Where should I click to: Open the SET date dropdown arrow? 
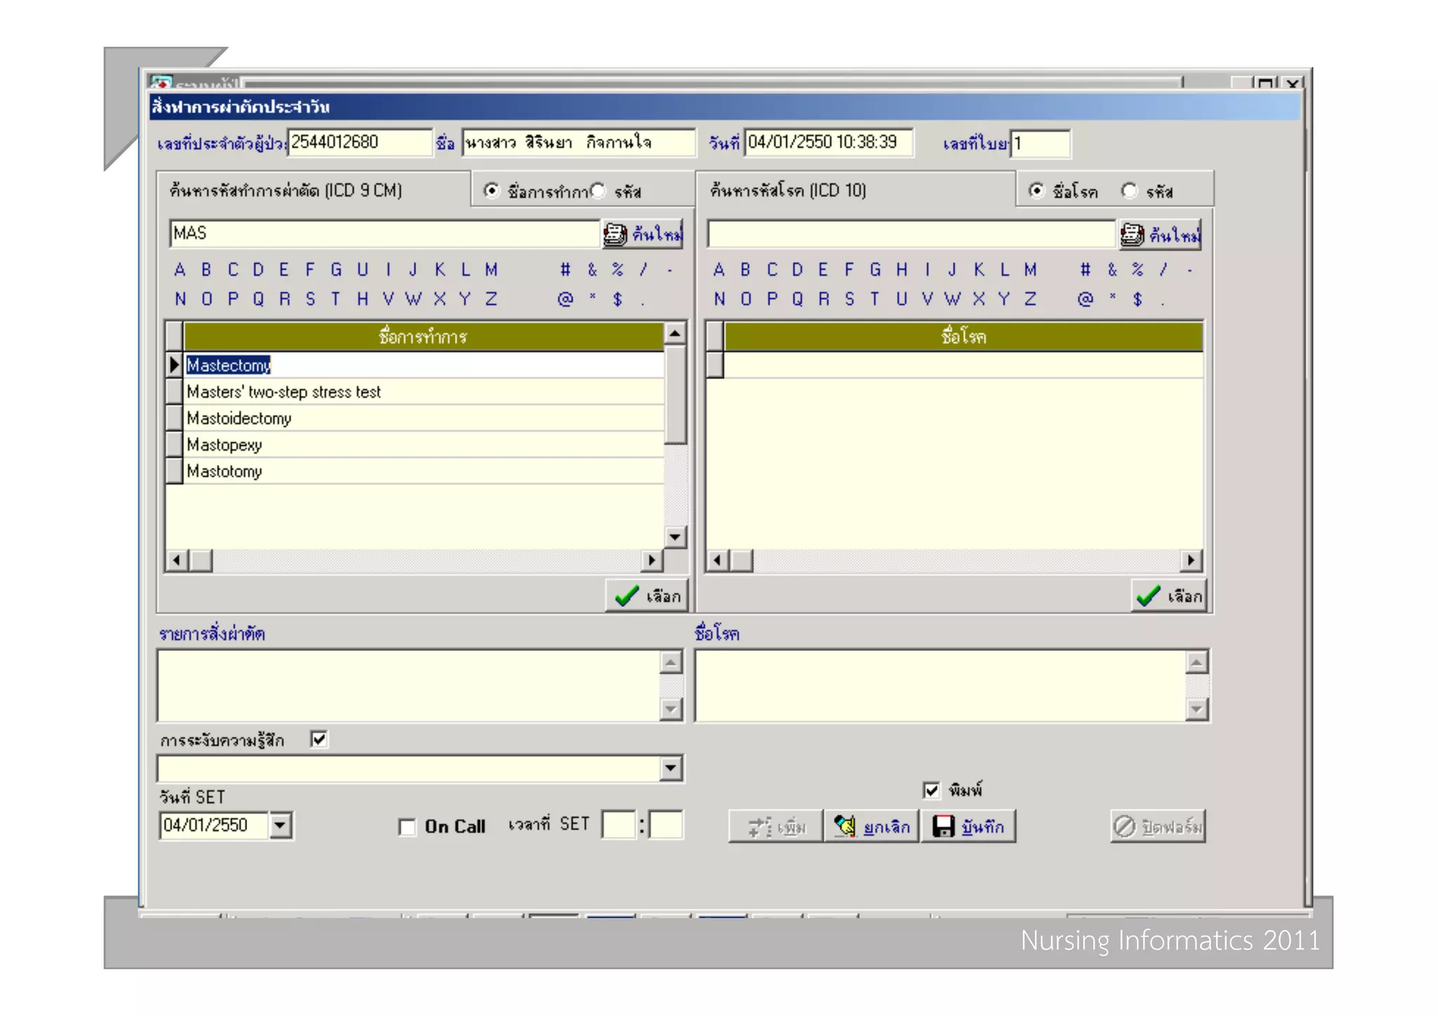point(280,825)
